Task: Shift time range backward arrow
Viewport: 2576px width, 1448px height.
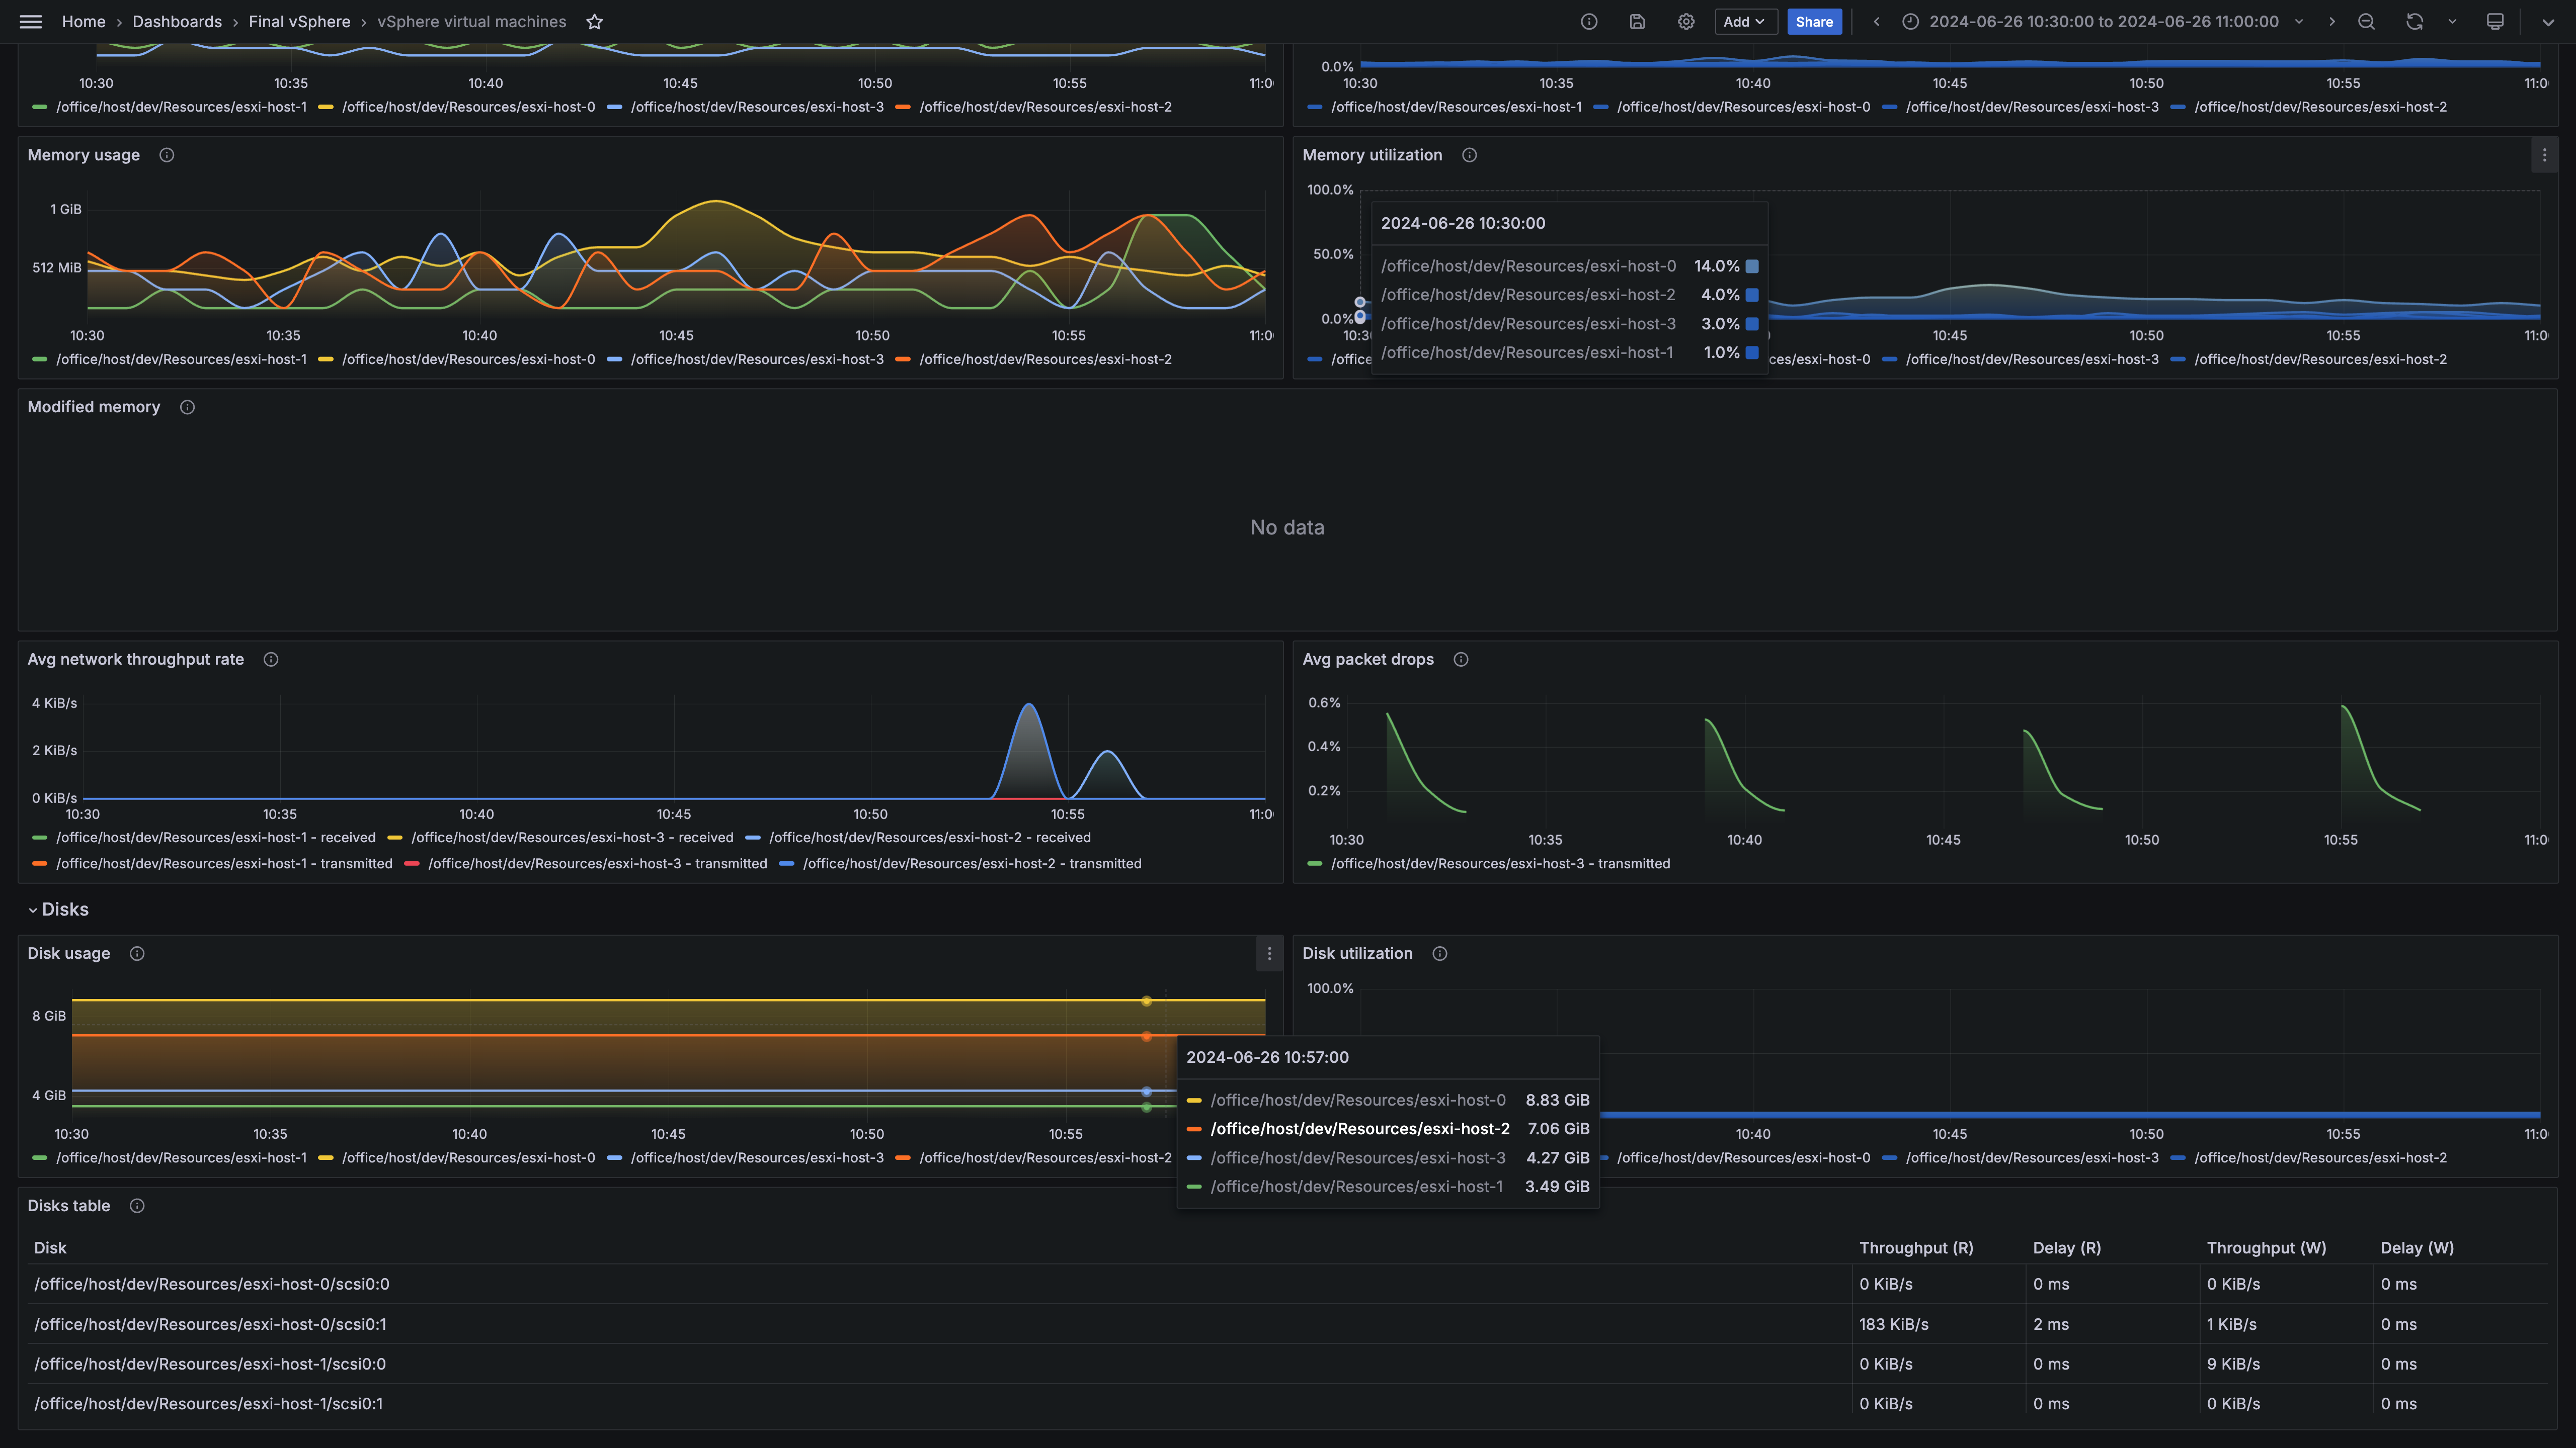Action: pyautogui.click(x=1876, y=22)
